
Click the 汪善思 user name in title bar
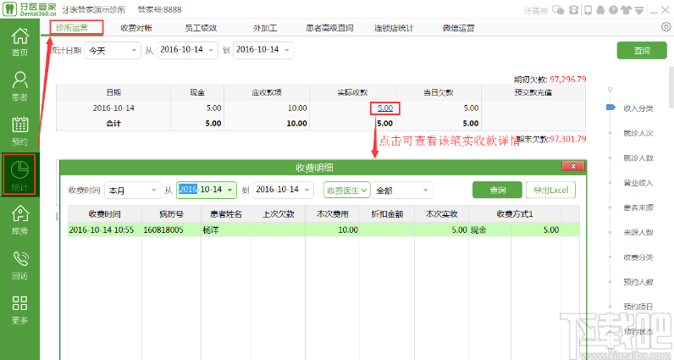[536, 10]
